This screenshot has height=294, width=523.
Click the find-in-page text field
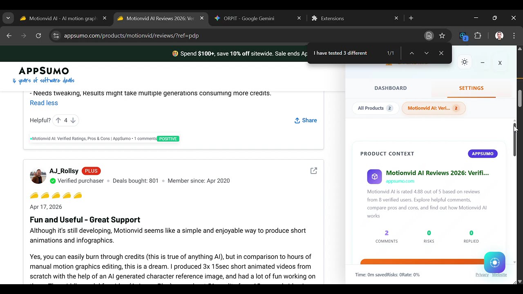click(x=347, y=53)
